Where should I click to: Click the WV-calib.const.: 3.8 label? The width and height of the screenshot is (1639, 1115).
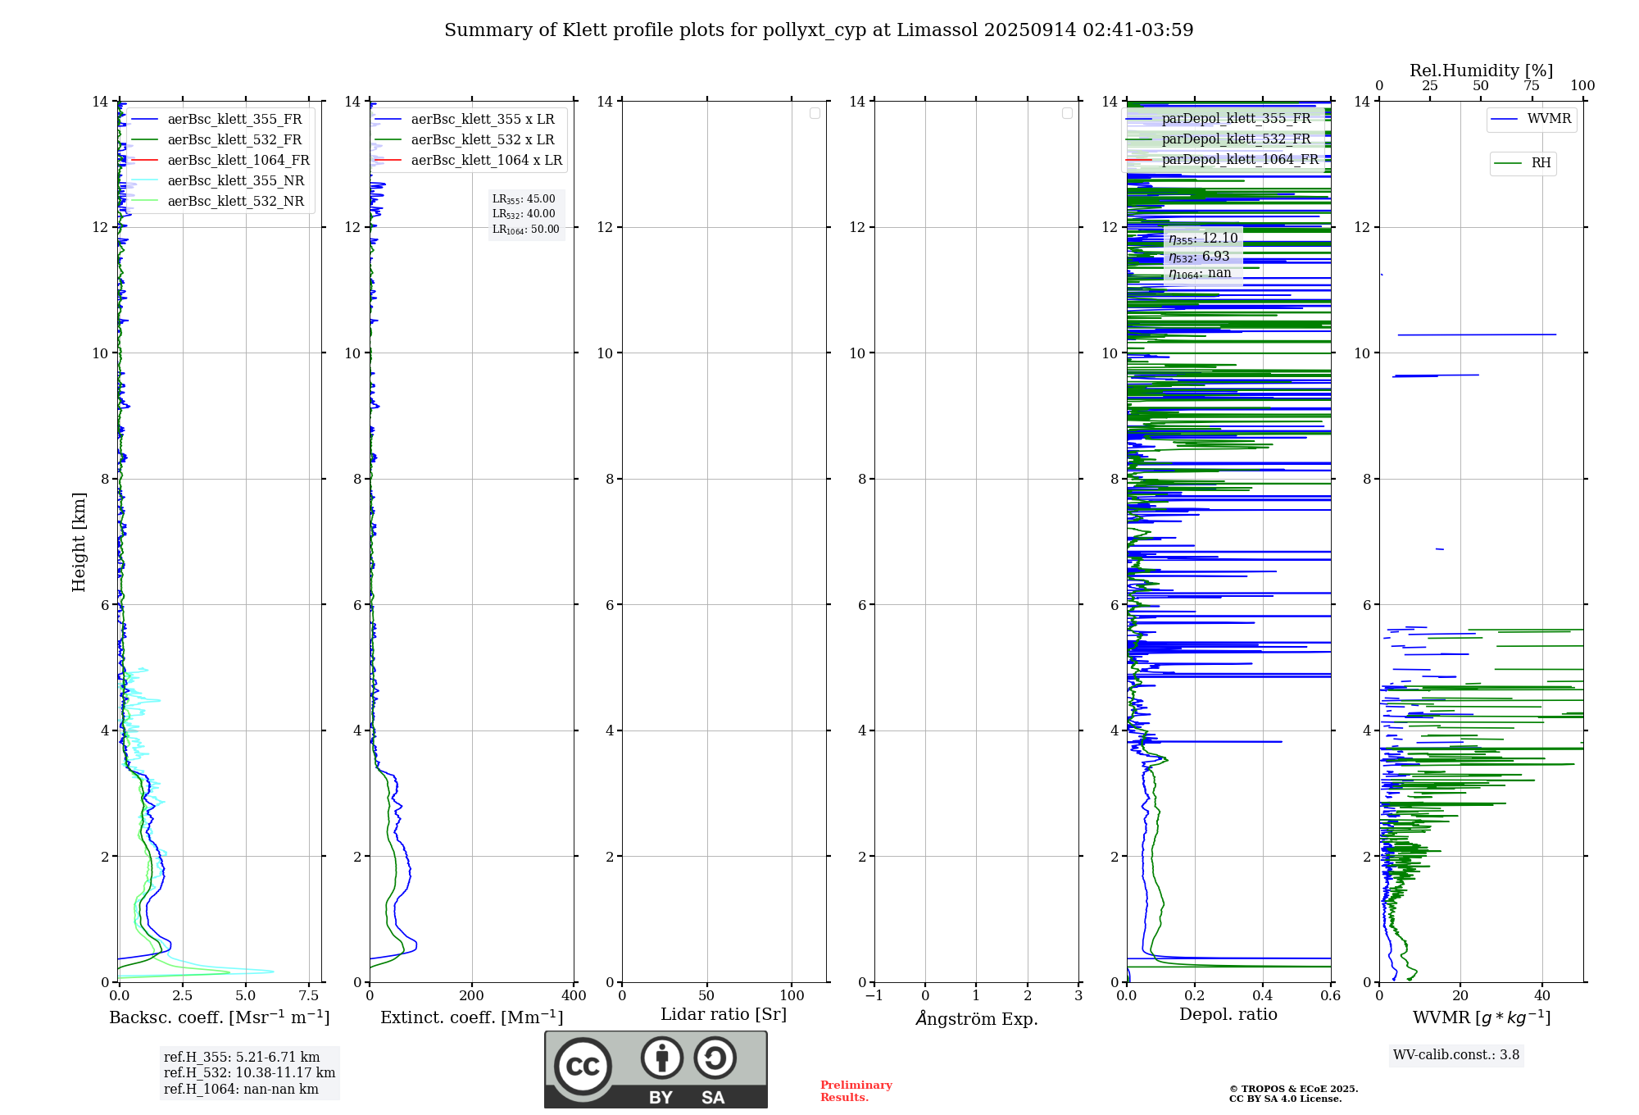1456,1055
